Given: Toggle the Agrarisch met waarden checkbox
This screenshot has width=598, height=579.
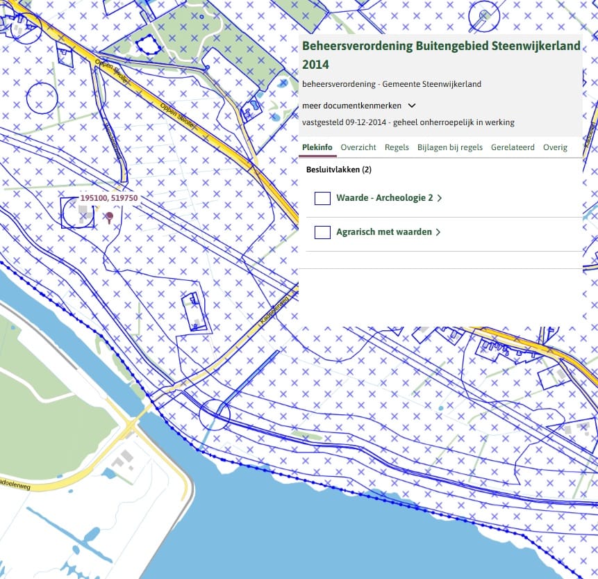Looking at the screenshot, I should pyautogui.click(x=322, y=232).
